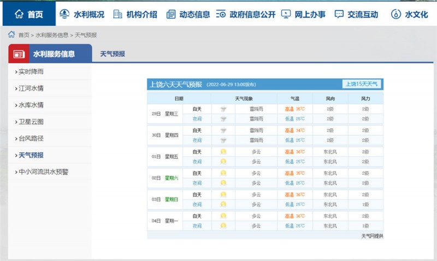The height and width of the screenshot is (261, 437).
Task: Open the 实时降雨 sidebar item
Action: pyautogui.click(x=50, y=72)
